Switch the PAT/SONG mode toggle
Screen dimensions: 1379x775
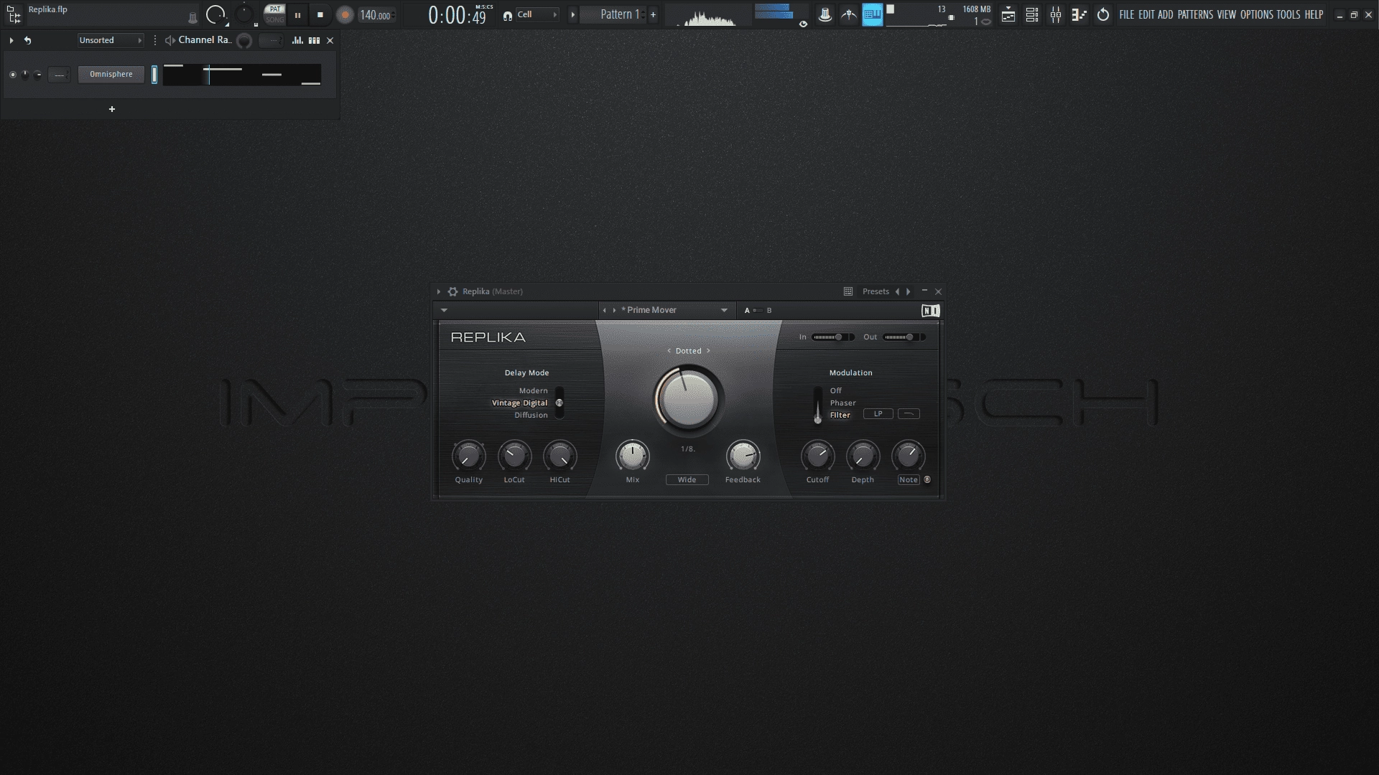pos(274,14)
